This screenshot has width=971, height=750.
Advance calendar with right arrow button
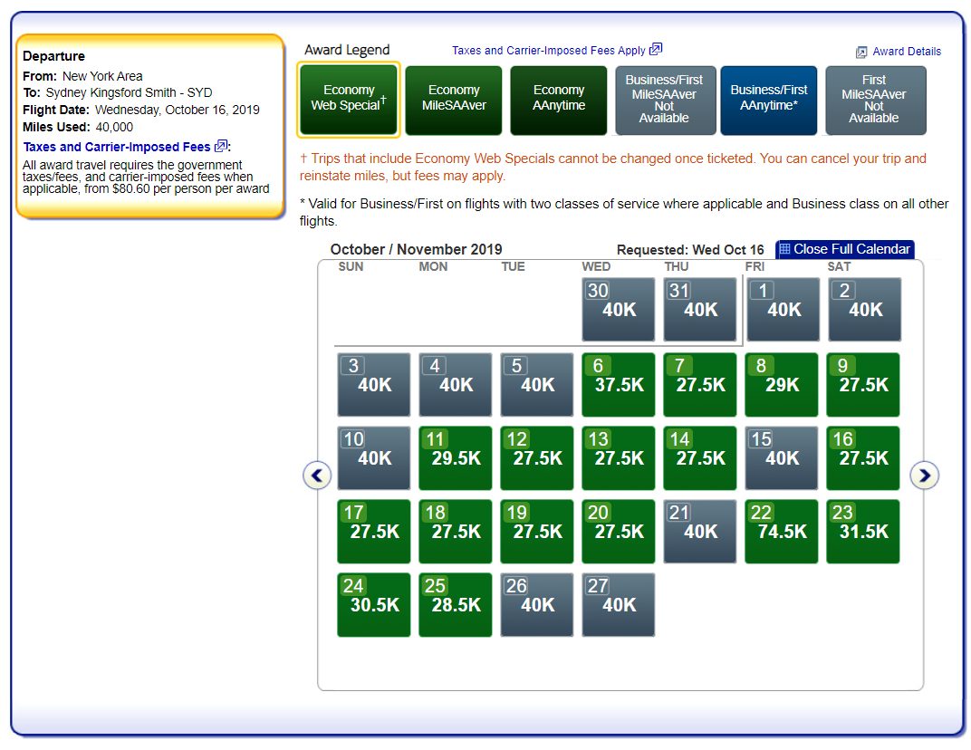tap(924, 475)
